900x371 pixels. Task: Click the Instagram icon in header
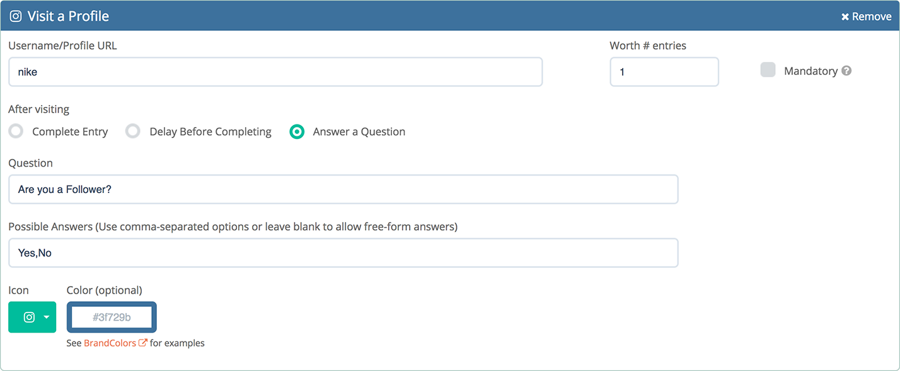tap(16, 16)
